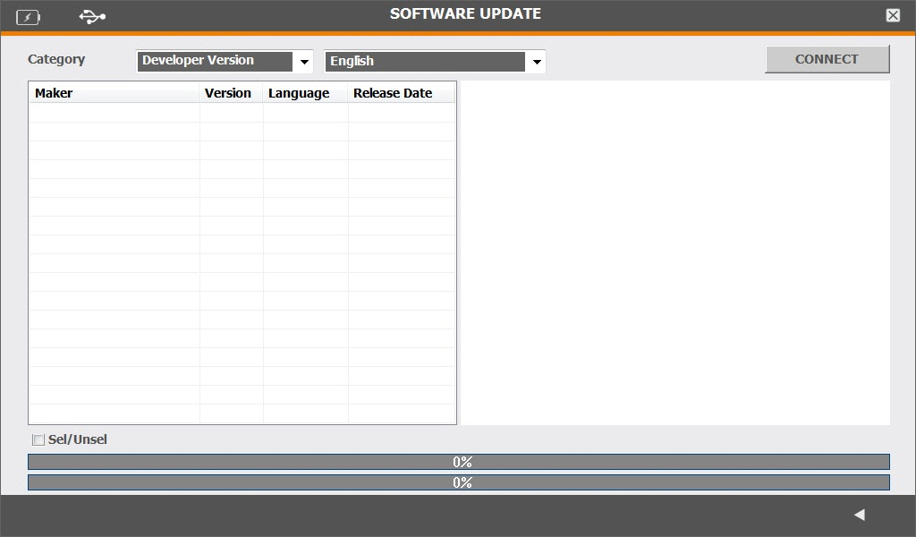
Task: Click the battery charging status icon
Action: click(28, 16)
